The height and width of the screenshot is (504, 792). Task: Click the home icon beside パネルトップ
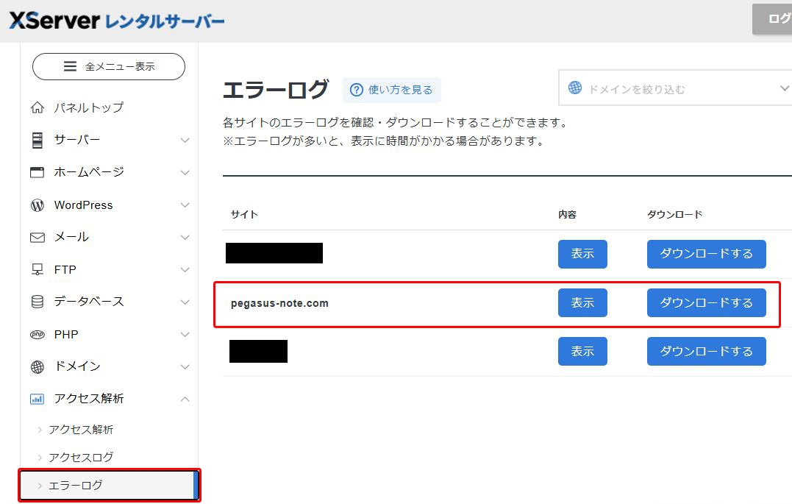click(x=38, y=107)
